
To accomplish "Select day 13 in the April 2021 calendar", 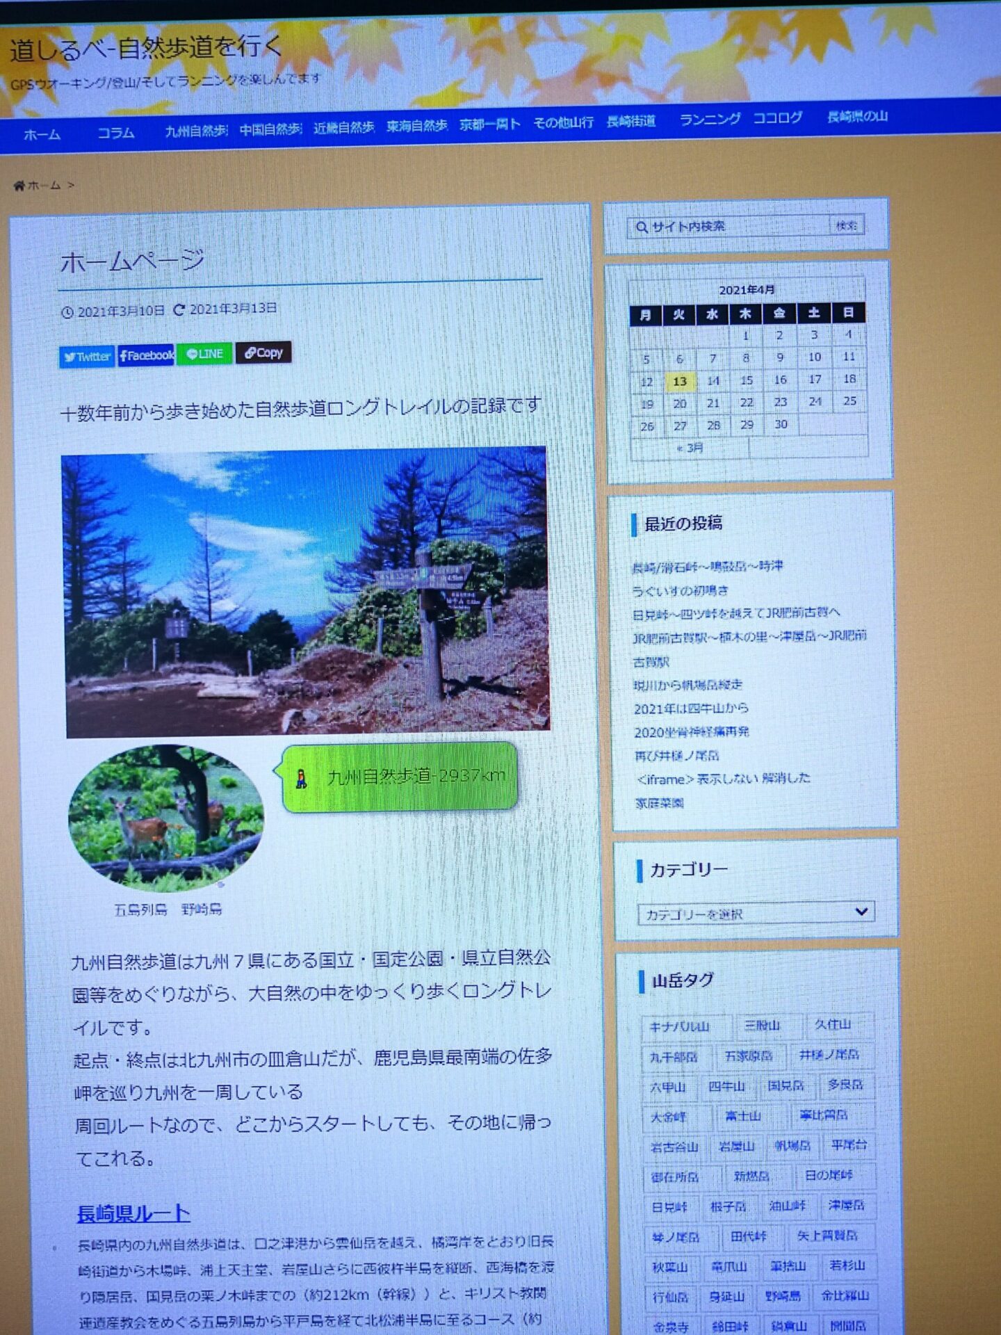I will coord(680,381).
